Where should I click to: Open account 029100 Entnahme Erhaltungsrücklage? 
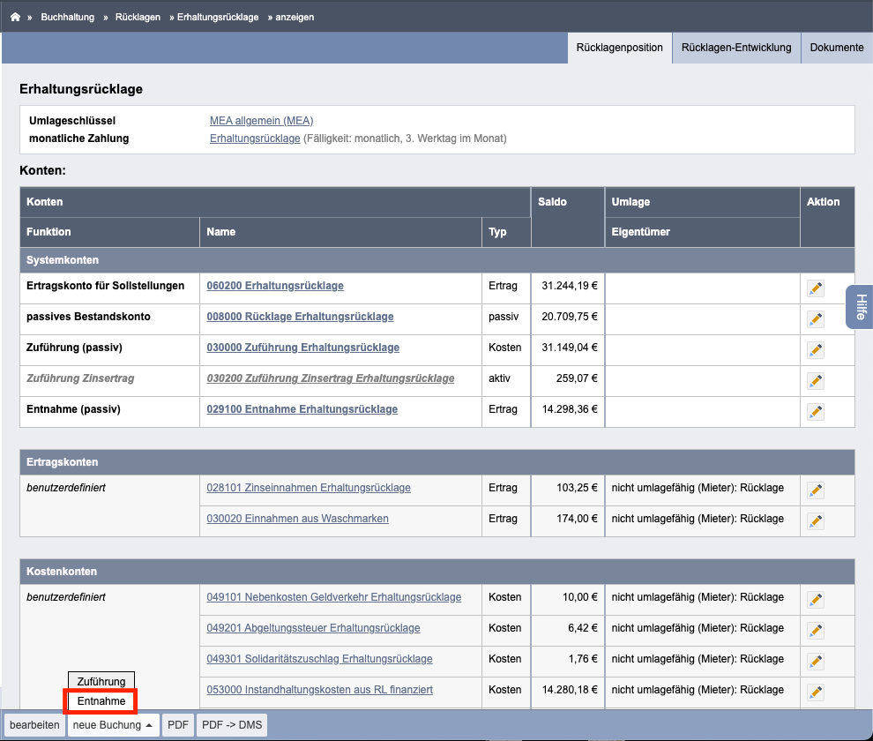pyautogui.click(x=302, y=409)
